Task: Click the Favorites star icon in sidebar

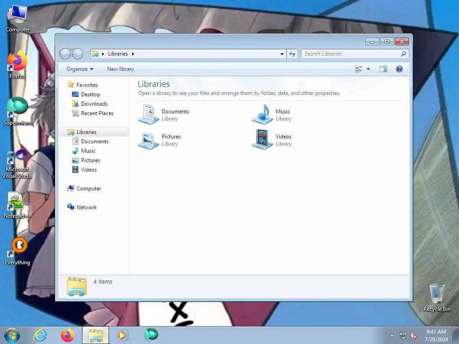Action: pos(70,85)
